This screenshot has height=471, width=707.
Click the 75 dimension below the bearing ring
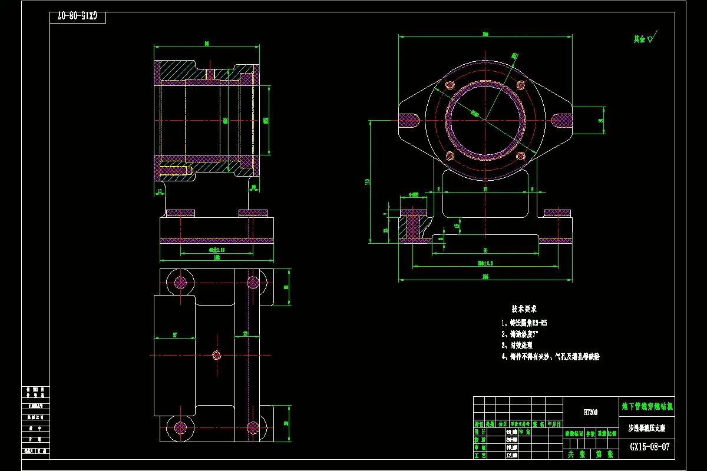485,190
